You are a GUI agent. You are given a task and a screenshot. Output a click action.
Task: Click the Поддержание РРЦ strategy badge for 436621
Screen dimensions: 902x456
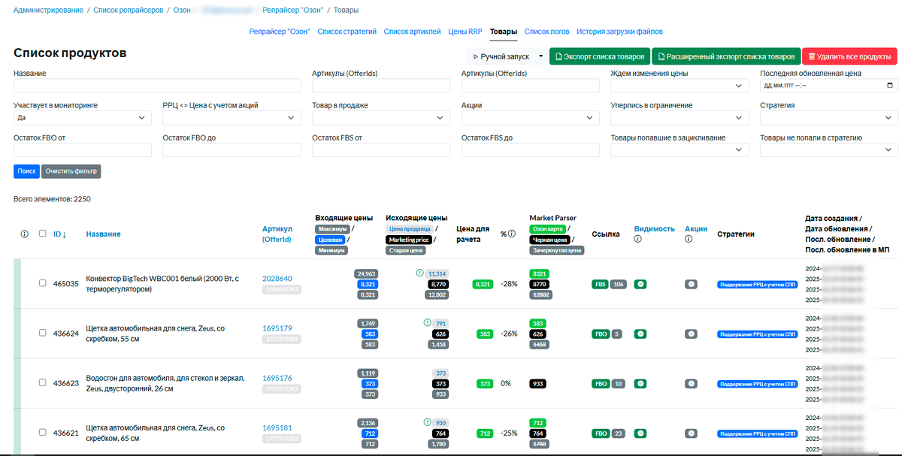pos(756,433)
